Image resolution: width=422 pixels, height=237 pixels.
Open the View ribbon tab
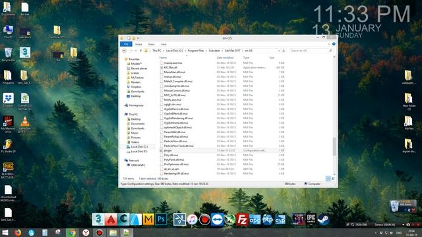(x=164, y=44)
